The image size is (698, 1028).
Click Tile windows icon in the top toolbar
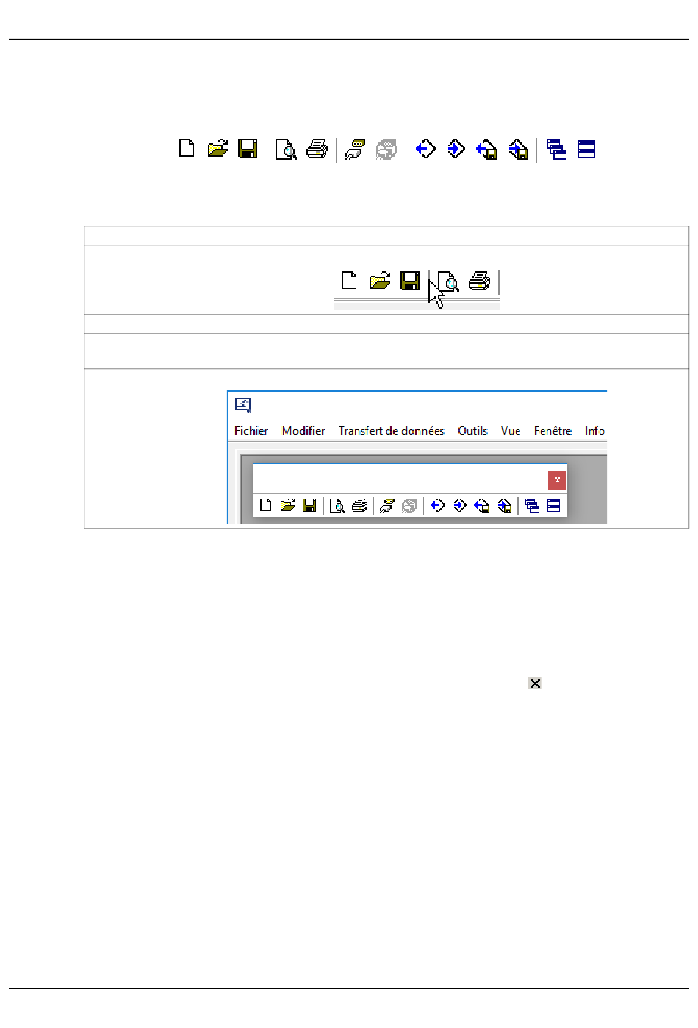click(x=586, y=149)
